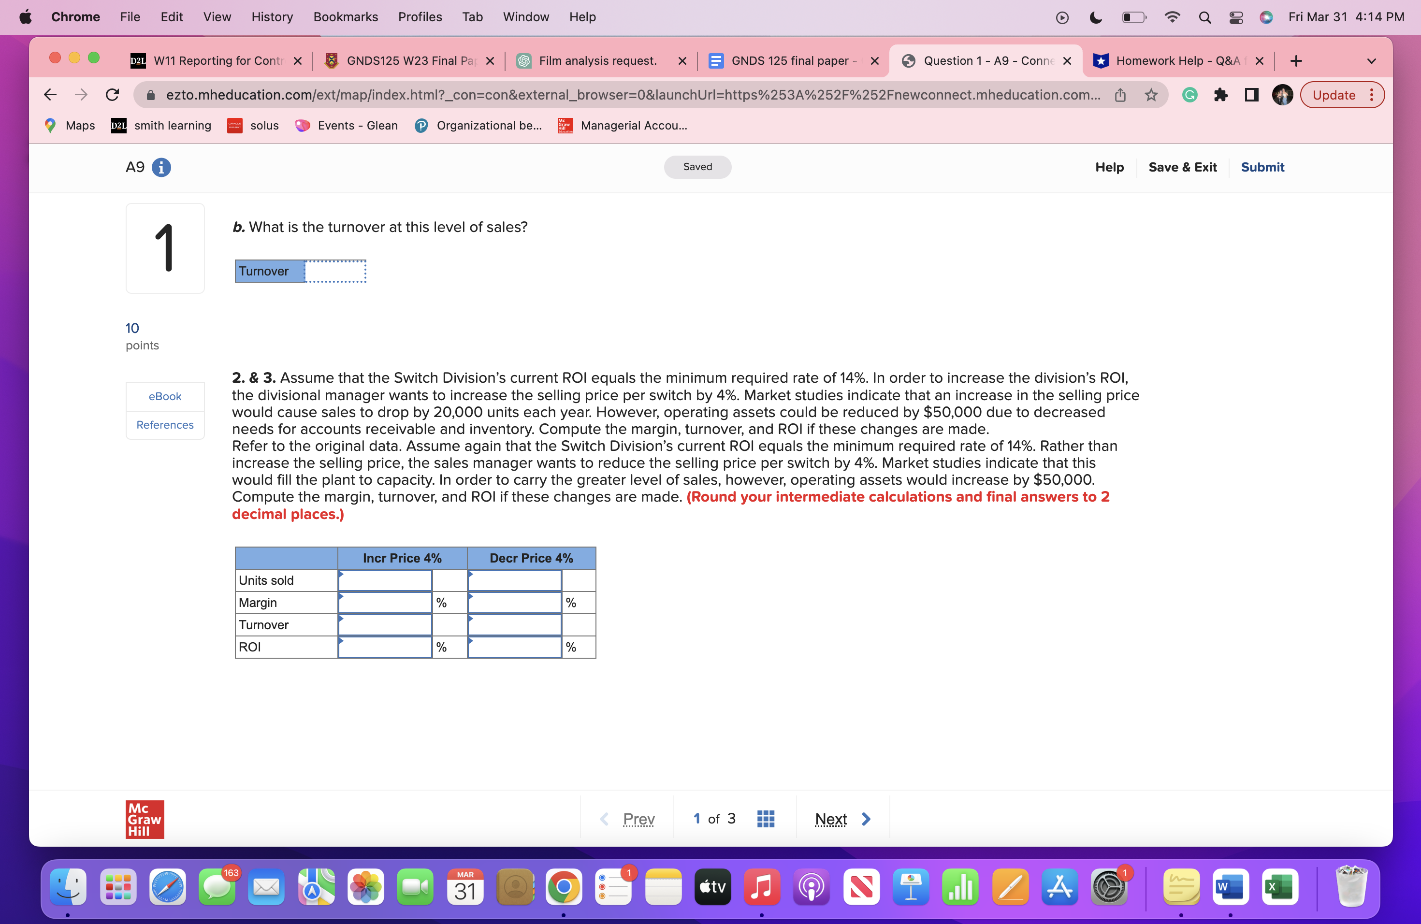Open the Chrome three-dot menu

[1371, 95]
